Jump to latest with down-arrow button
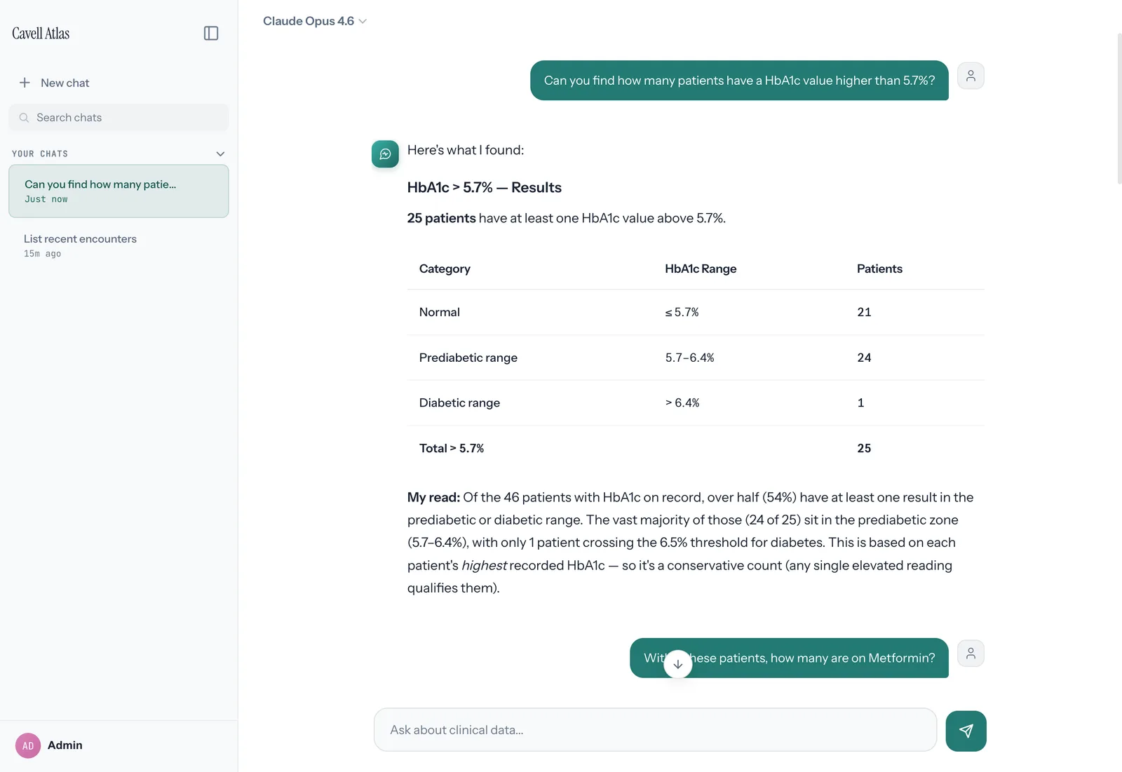 (678, 664)
